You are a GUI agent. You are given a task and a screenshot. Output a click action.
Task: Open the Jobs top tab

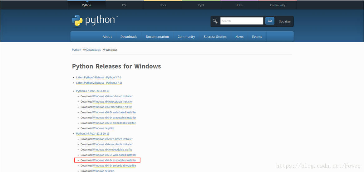(x=239, y=5)
